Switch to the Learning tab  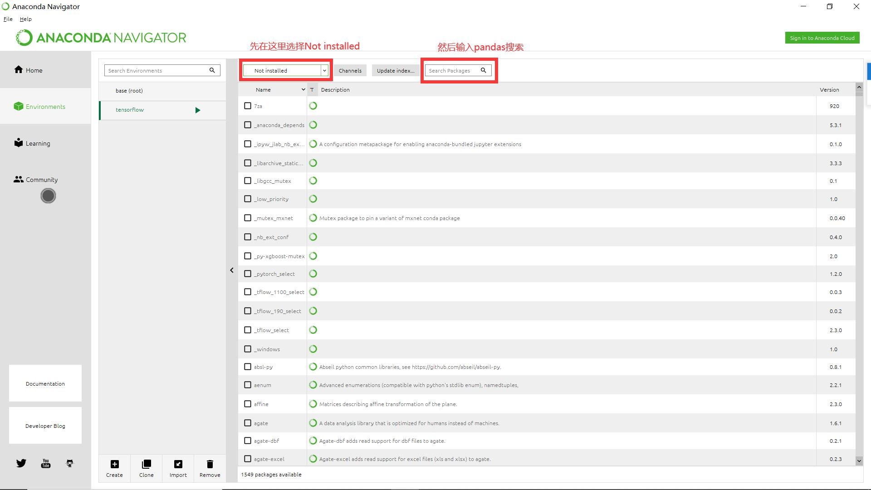(x=38, y=143)
